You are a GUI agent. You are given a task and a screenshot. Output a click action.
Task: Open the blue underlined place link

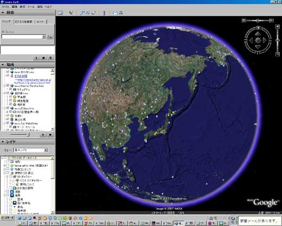click(x=21, y=76)
